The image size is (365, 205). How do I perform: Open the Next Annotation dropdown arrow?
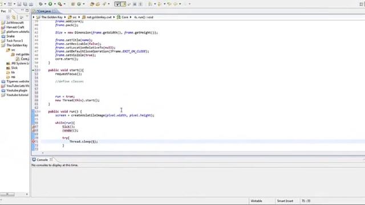click(155, 4)
